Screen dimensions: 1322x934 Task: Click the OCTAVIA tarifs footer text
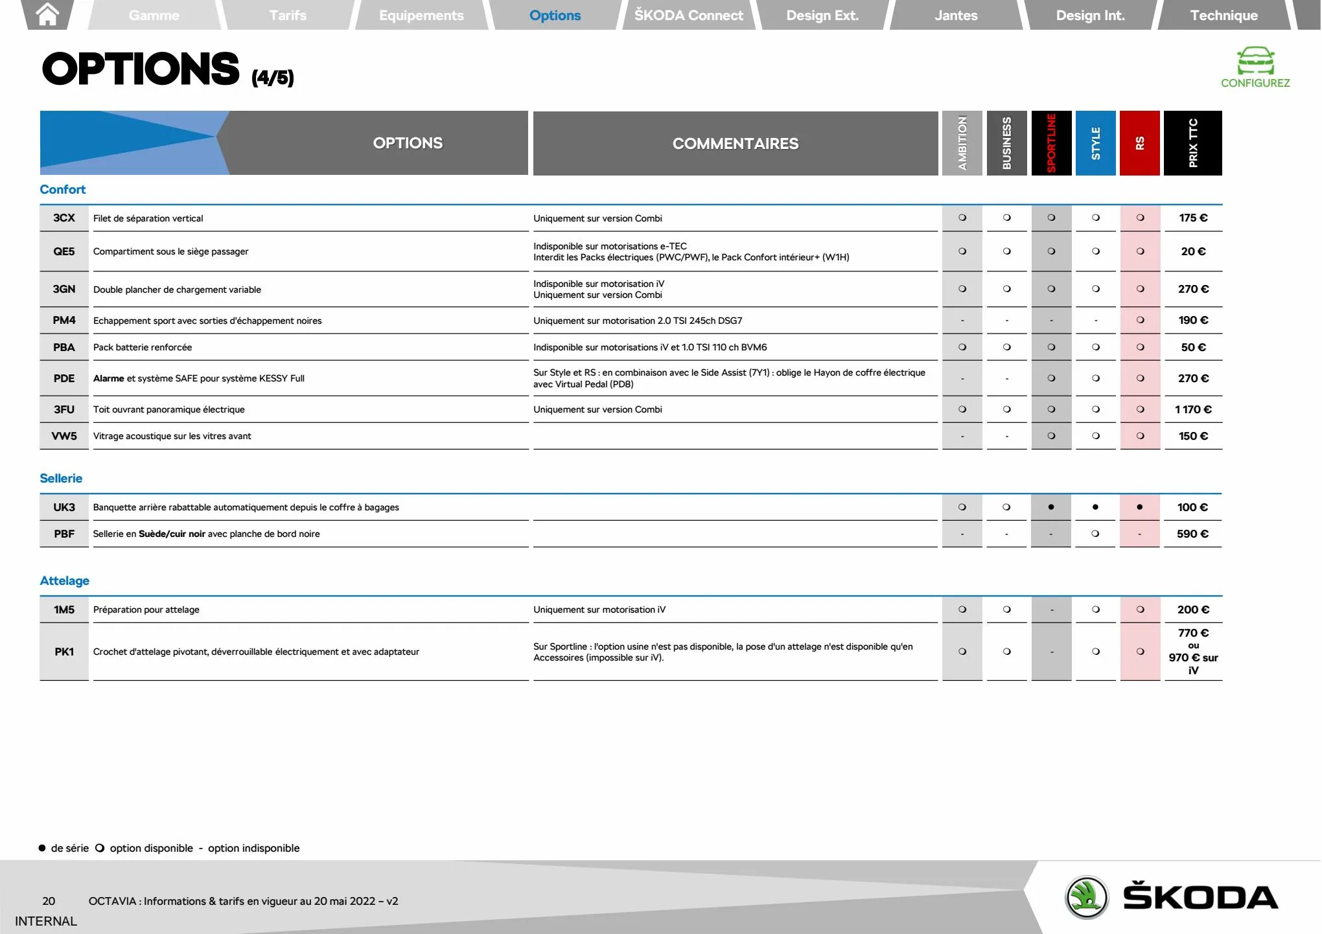click(x=243, y=901)
